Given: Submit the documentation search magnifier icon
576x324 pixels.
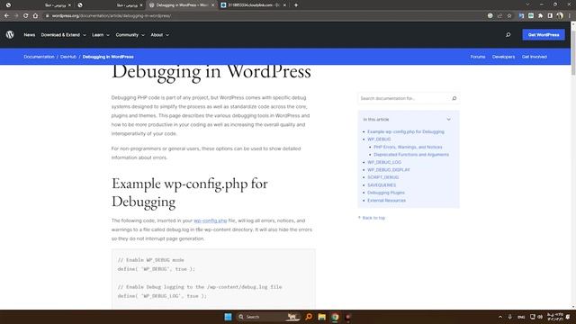Looking at the screenshot, I should [454, 98].
